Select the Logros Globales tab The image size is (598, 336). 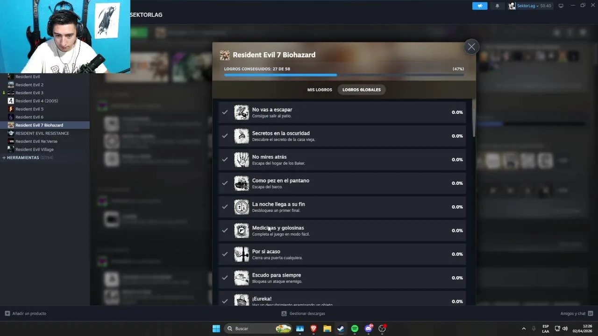(x=362, y=90)
